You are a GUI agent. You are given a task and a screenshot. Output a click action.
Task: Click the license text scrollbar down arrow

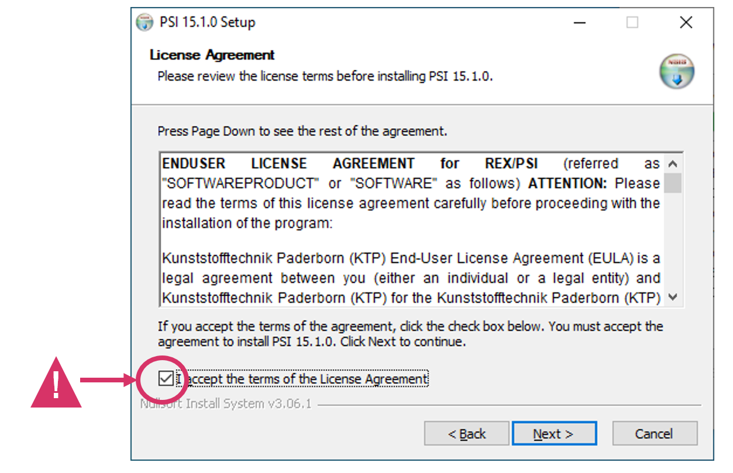pos(673,298)
